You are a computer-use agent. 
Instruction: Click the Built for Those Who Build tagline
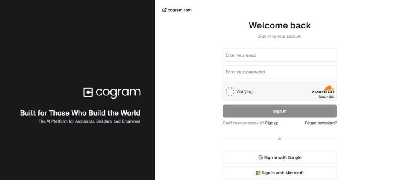80,113
